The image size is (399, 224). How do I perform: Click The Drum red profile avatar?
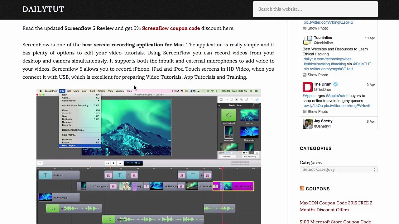click(308, 87)
